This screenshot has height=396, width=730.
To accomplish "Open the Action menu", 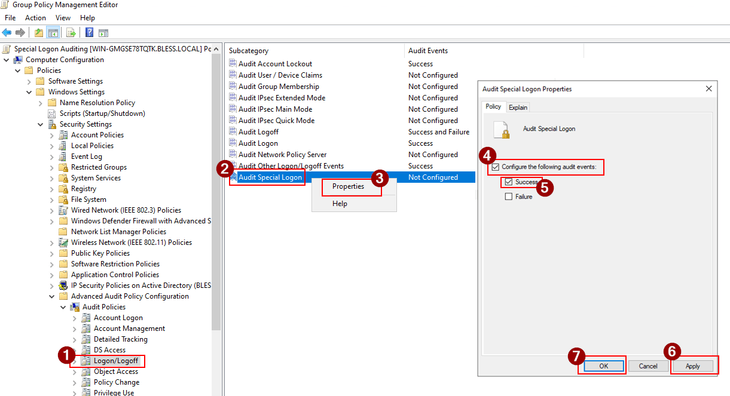I will point(35,18).
